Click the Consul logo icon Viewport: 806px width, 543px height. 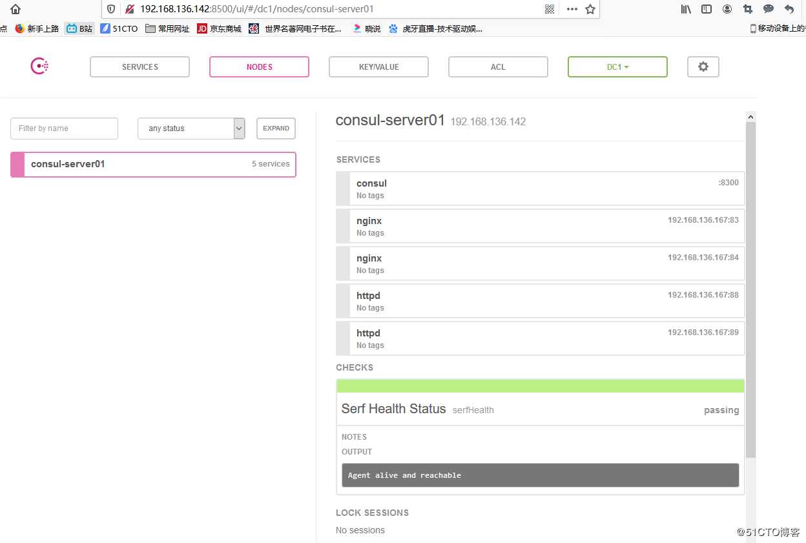tap(39, 66)
